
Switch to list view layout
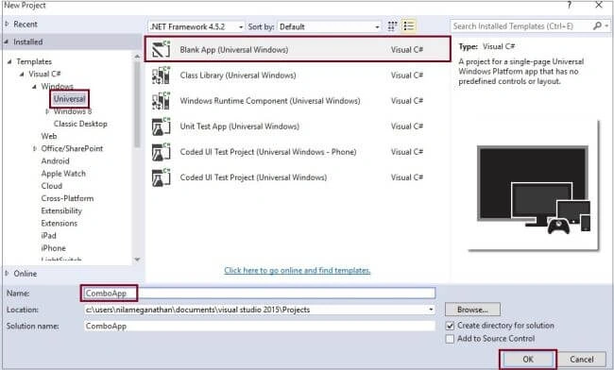408,26
